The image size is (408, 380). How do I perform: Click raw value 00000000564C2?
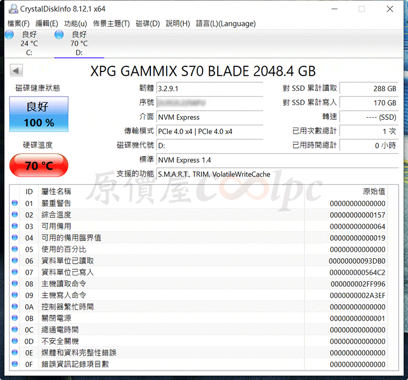tap(357, 272)
